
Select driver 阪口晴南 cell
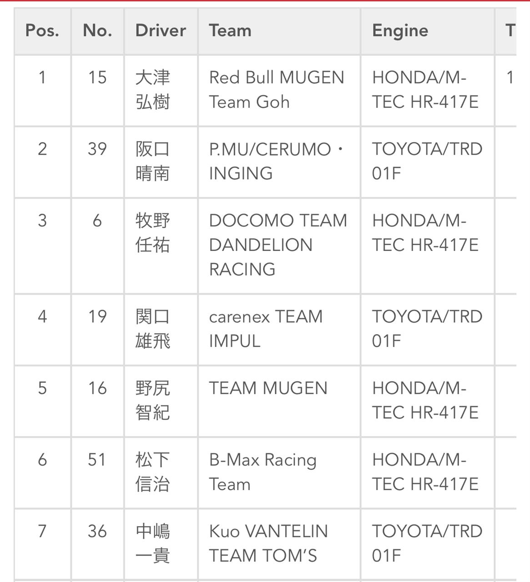point(161,162)
